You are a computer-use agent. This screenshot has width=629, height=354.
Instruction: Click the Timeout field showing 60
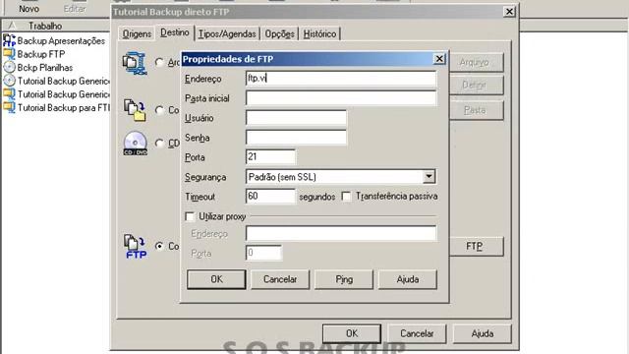coord(270,197)
